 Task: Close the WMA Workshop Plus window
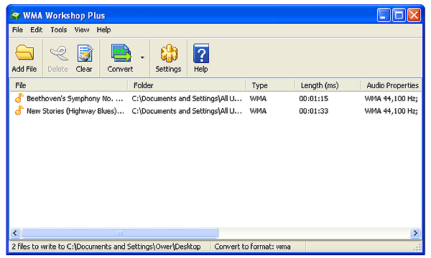pos(414,15)
